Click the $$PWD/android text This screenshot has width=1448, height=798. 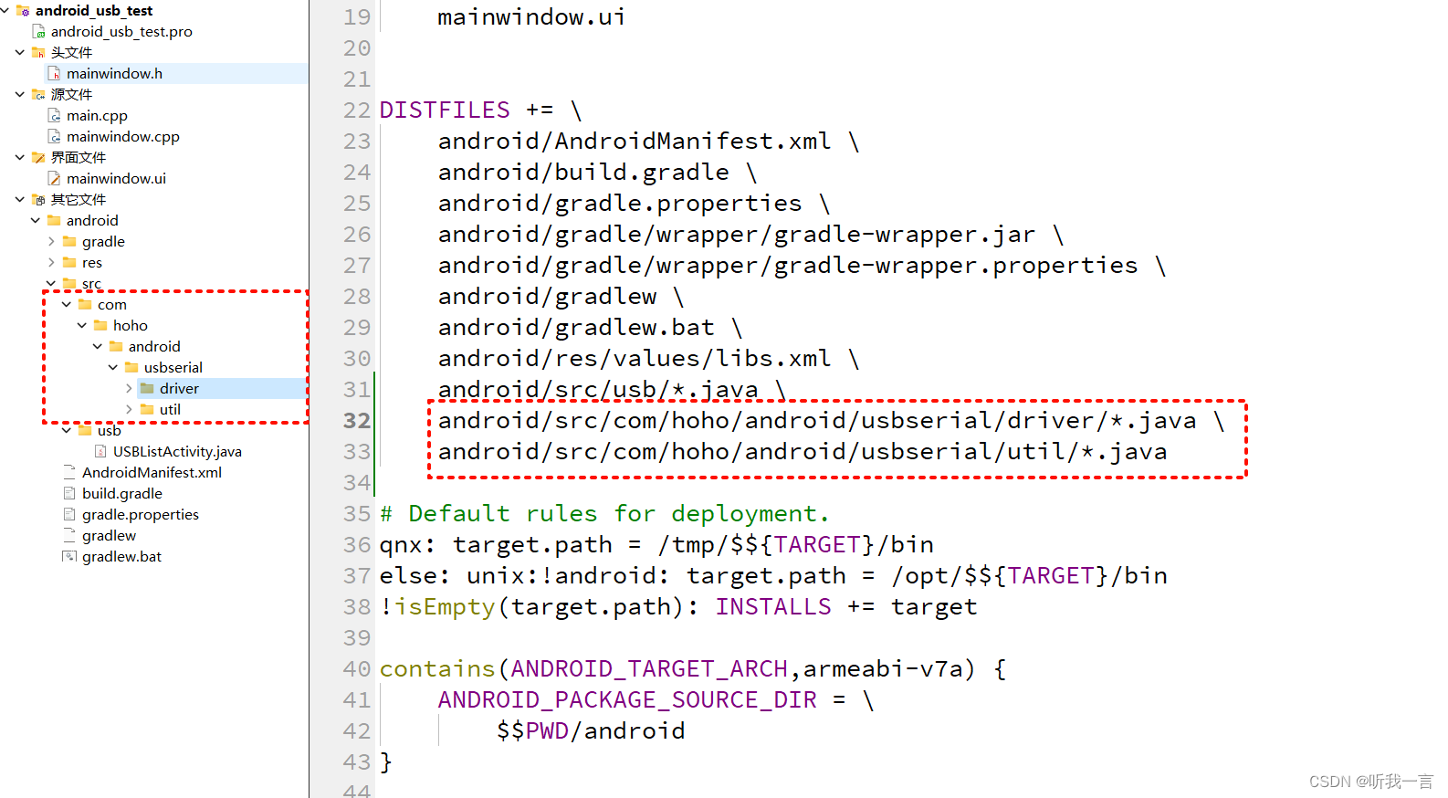pyautogui.click(x=591, y=730)
